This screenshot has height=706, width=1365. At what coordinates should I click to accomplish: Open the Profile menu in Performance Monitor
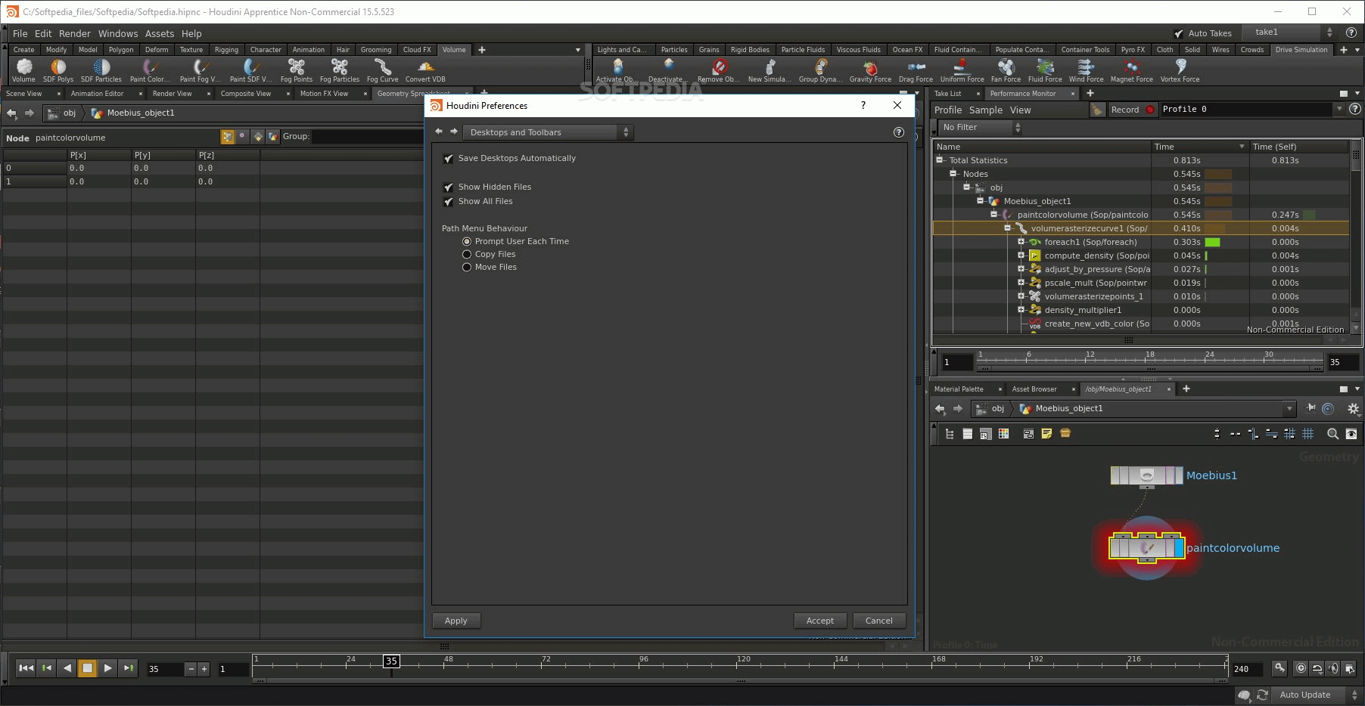pyautogui.click(x=948, y=110)
